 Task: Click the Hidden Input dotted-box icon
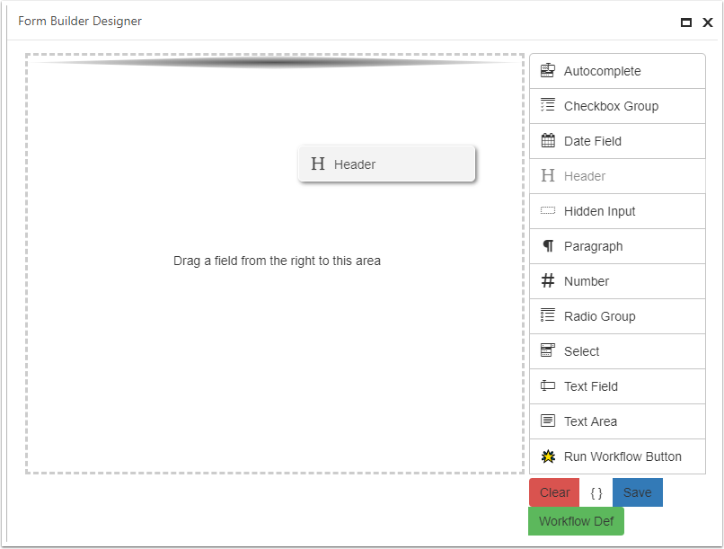(548, 211)
